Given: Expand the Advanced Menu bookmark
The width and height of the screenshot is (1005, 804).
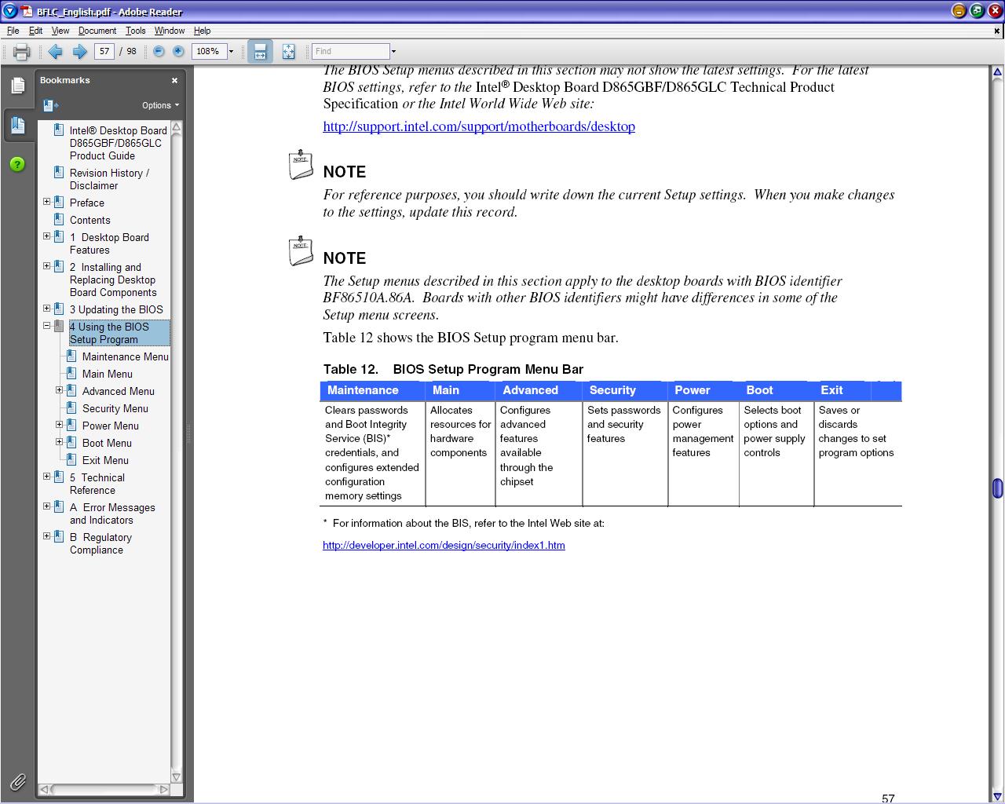Looking at the screenshot, I should coord(59,390).
